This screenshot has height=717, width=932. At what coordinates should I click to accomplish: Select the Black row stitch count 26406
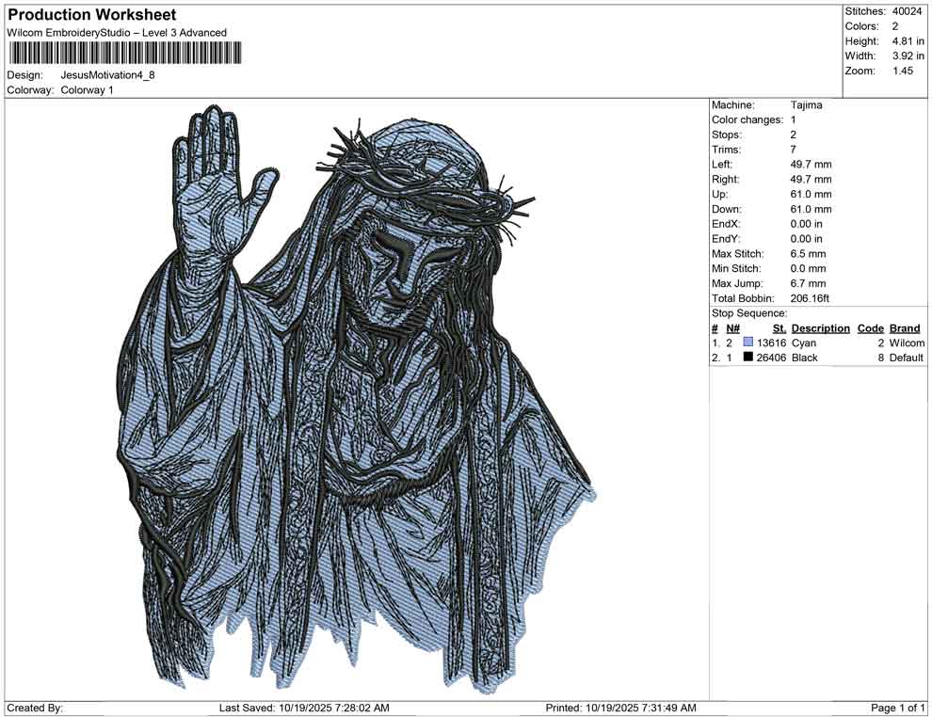click(x=771, y=358)
